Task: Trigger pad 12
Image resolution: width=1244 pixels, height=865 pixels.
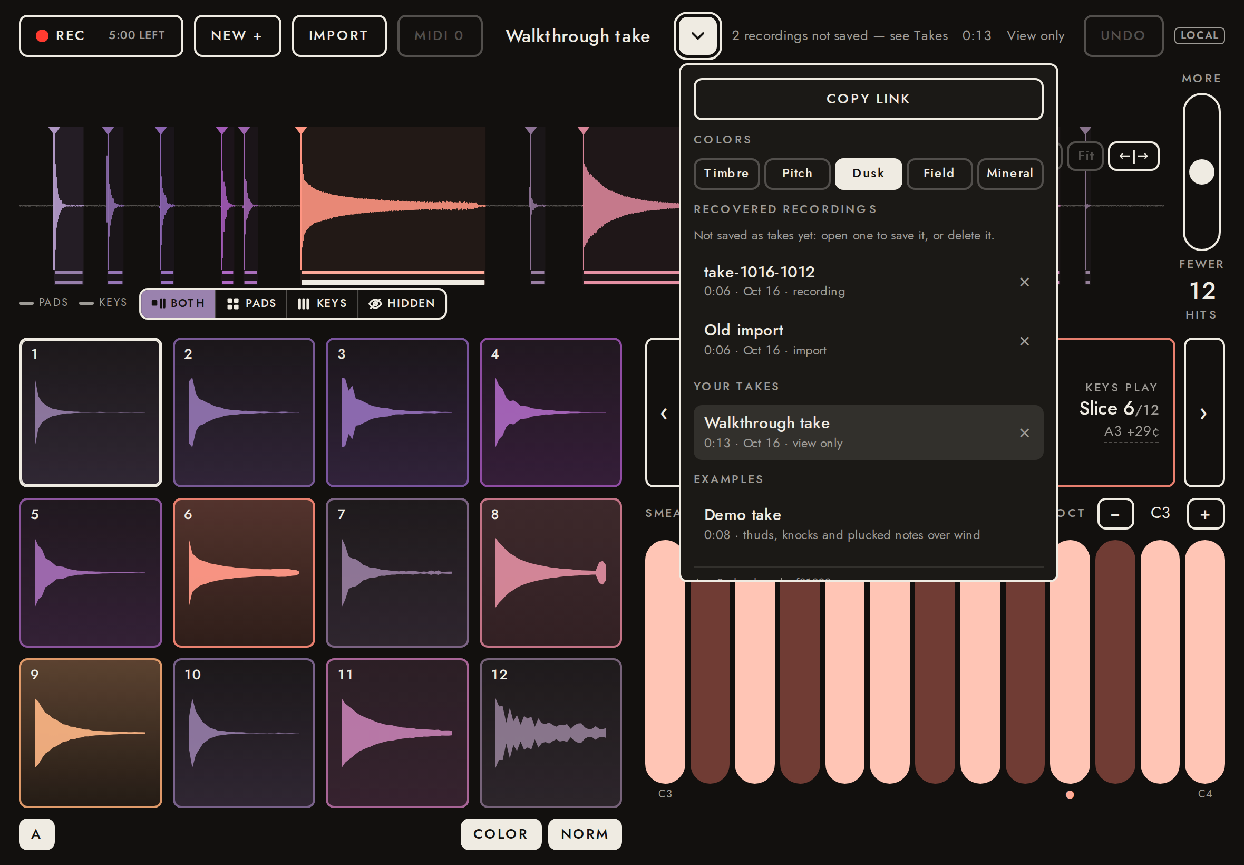Action: [x=551, y=733]
